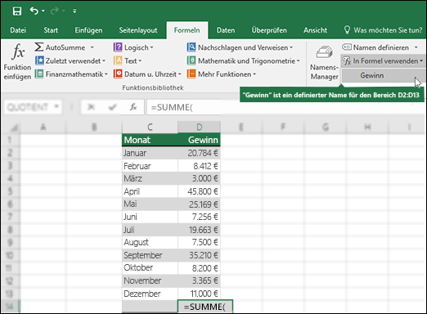
Task: Open the Datei tab
Action: tap(18, 30)
